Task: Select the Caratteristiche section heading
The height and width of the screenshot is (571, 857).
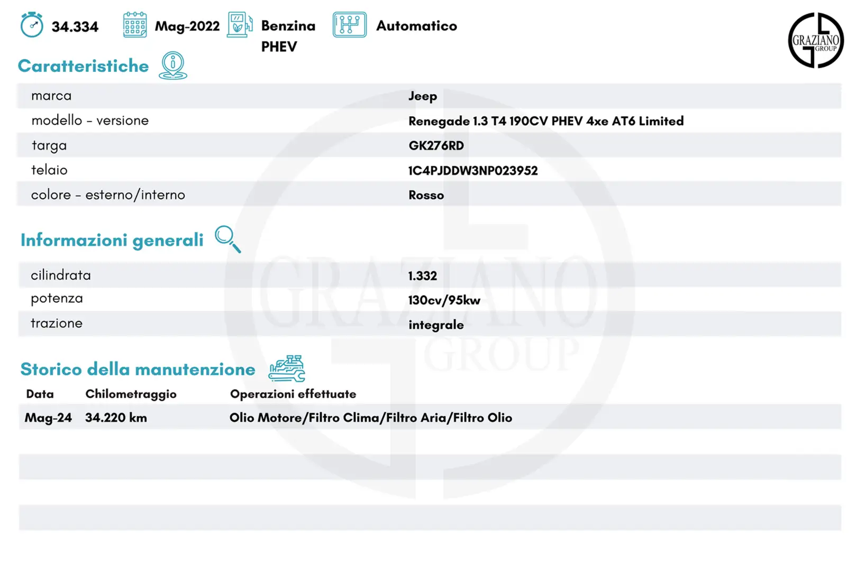Action: tap(84, 66)
